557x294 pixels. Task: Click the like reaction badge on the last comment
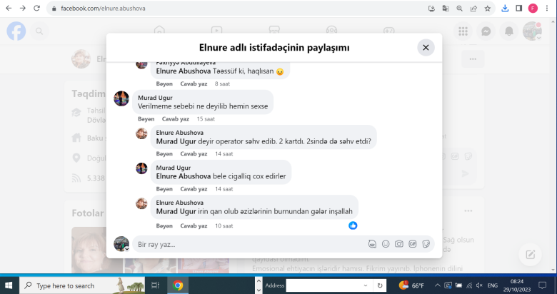tap(353, 225)
